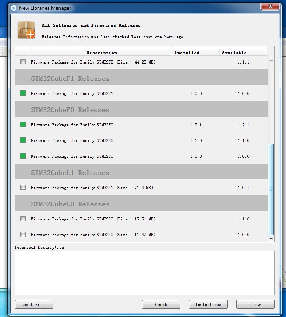Click the package-with-plus icon in the header
This screenshot has width=286, height=317.
tap(26, 30)
